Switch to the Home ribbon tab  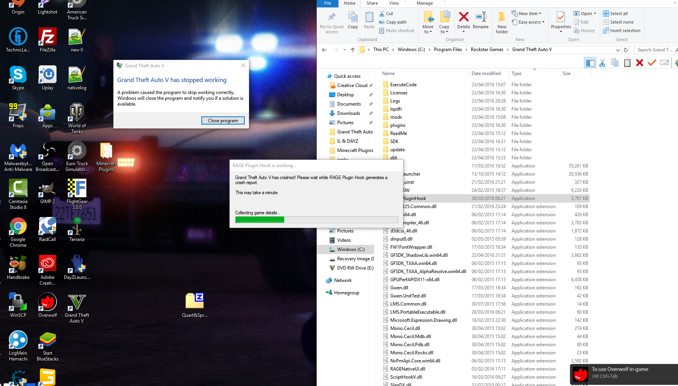coord(350,3)
